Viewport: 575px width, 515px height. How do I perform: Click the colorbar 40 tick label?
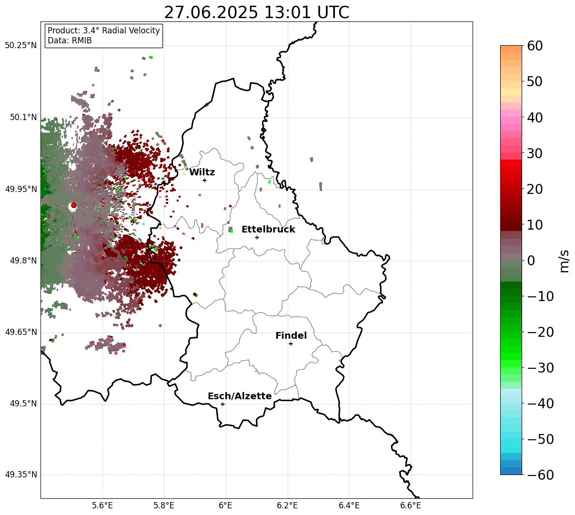coord(535,117)
